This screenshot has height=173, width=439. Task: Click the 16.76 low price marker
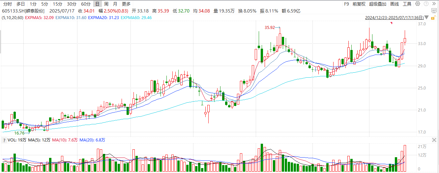click(x=19, y=133)
